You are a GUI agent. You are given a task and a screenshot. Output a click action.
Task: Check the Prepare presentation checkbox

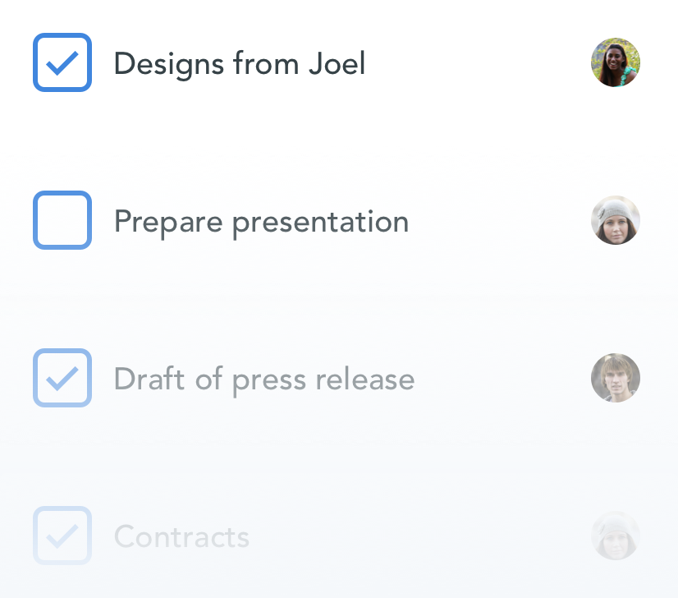(x=62, y=220)
